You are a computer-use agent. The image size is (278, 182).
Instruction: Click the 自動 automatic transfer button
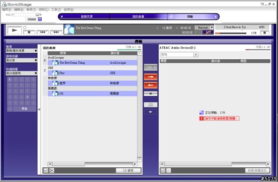point(151,68)
